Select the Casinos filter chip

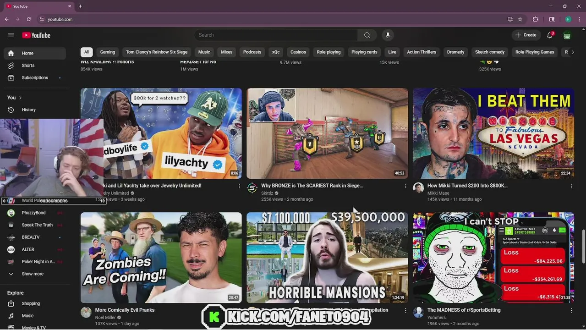pyautogui.click(x=298, y=52)
